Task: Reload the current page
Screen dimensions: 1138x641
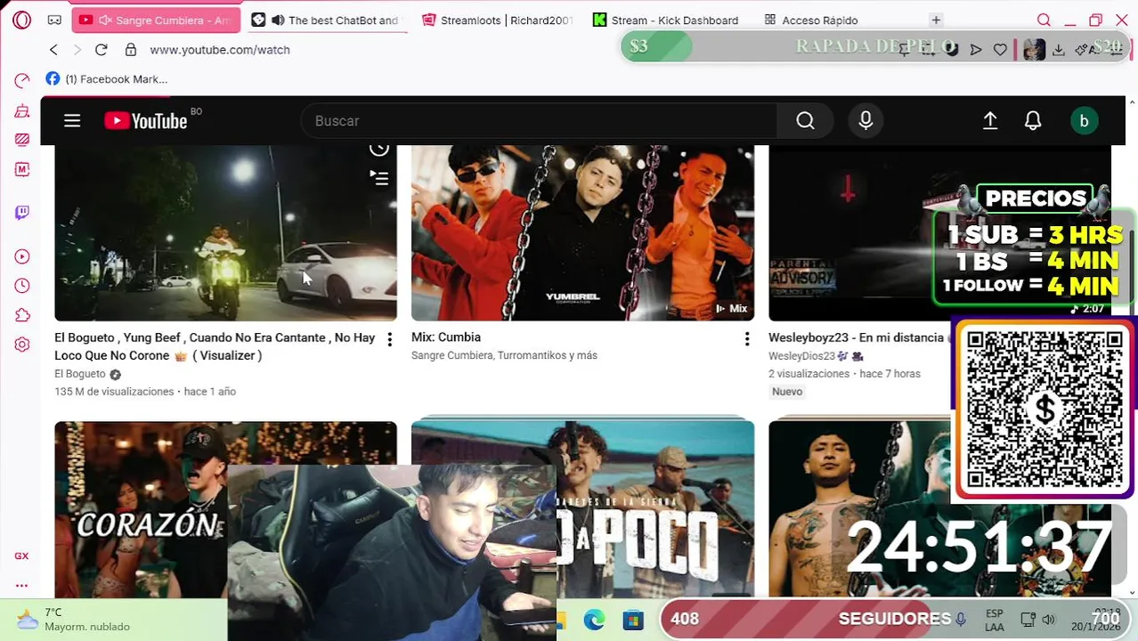Action: (102, 50)
